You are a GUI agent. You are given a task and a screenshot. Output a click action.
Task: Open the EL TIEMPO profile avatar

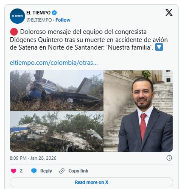pyautogui.click(x=17, y=16)
